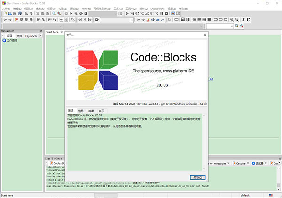Click the Logs panel vertical scrollbar down arrow
Screen dimensions: 282x198
pyautogui.click(x=278, y=189)
